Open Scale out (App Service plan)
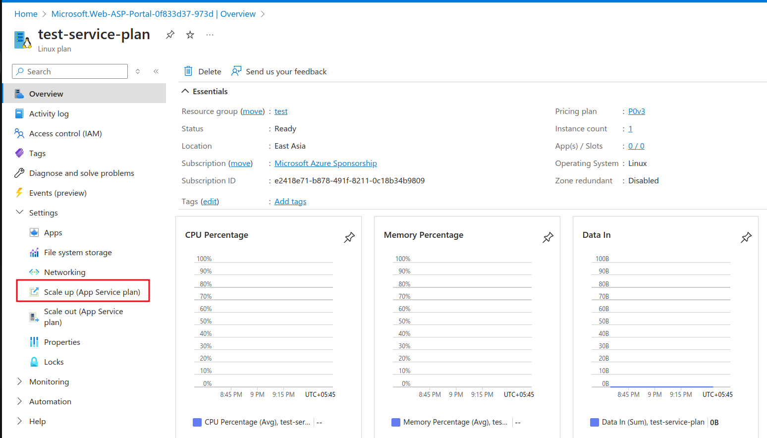Viewport: 767px width, 438px height. pos(84,317)
